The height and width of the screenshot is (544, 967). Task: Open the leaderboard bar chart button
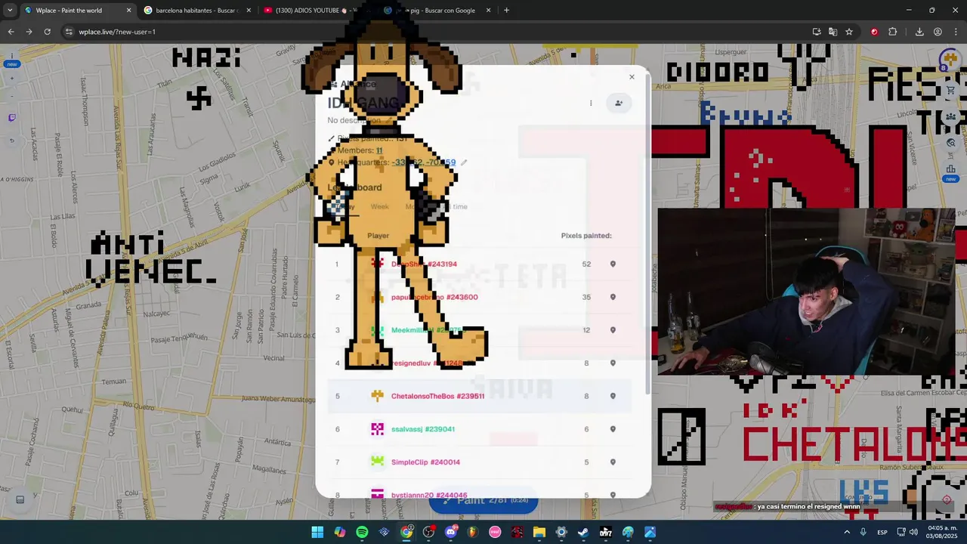(950, 169)
